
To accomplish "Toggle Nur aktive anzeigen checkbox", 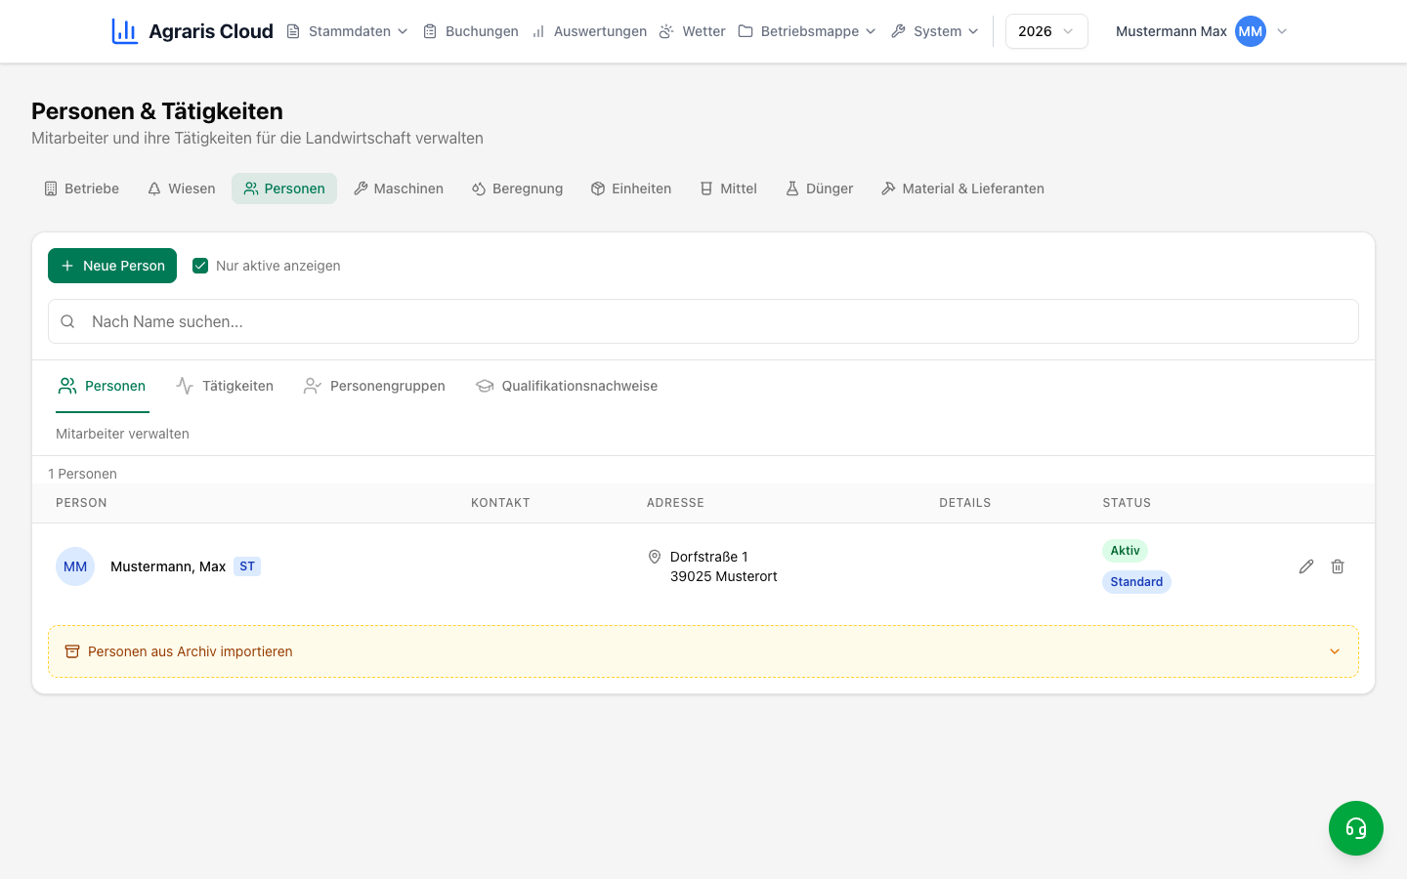I will click(x=200, y=266).
